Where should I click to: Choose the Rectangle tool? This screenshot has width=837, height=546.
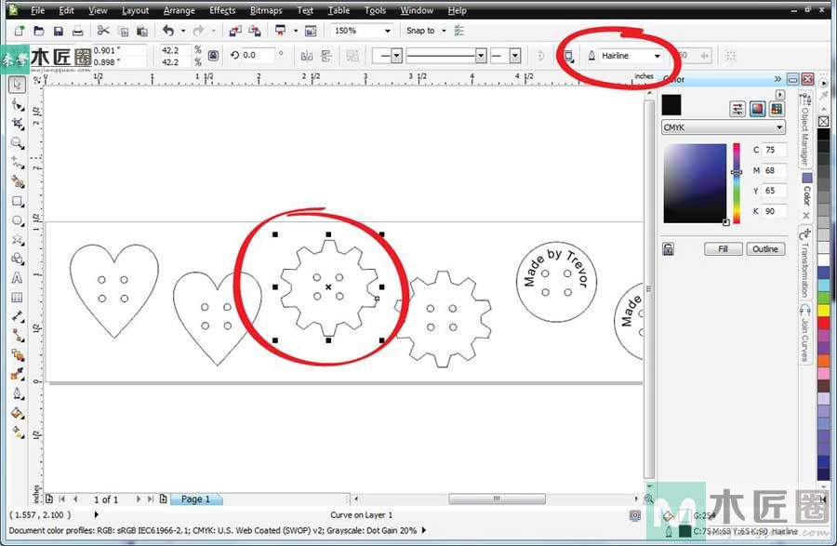[17, 200]
